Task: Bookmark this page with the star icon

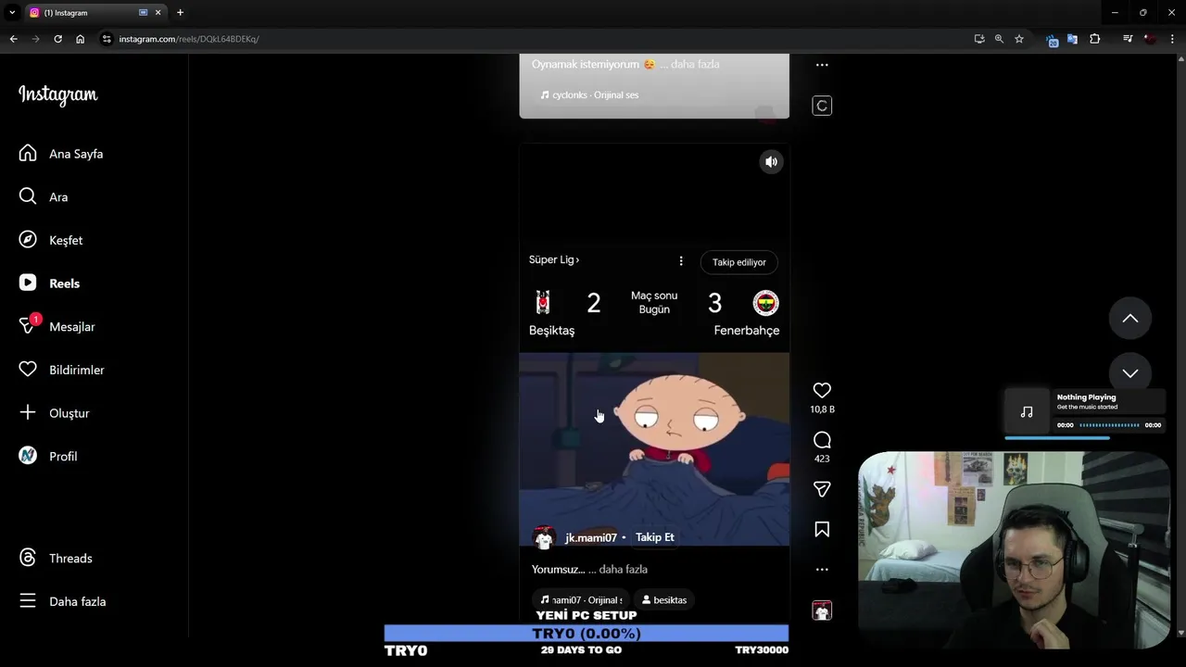Action: click(1019, 39)
